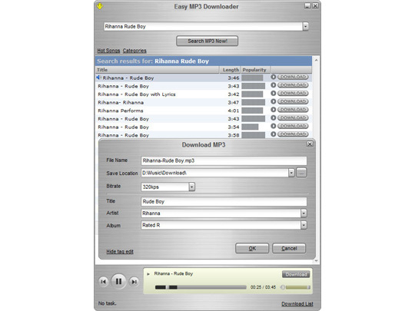Sort results by Length column header
Screen dimensions: 415x311
click(x=231, y=70)
